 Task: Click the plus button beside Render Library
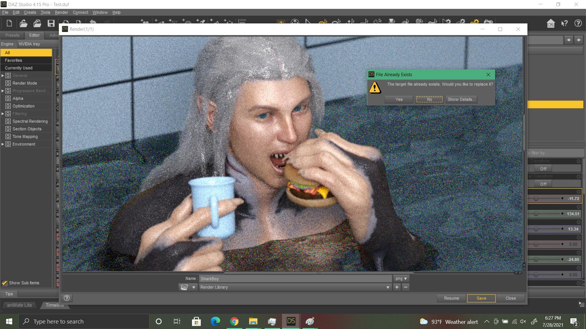(x=397, y=287)
